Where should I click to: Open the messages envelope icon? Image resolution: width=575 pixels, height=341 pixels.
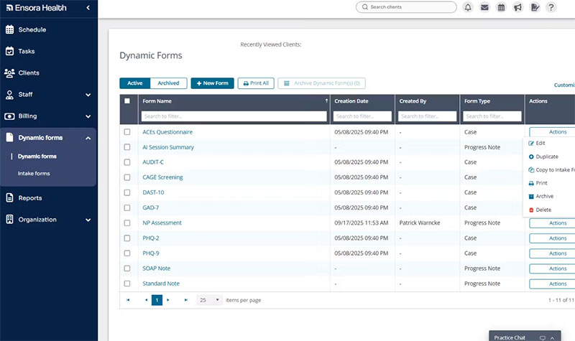point(484,7)
